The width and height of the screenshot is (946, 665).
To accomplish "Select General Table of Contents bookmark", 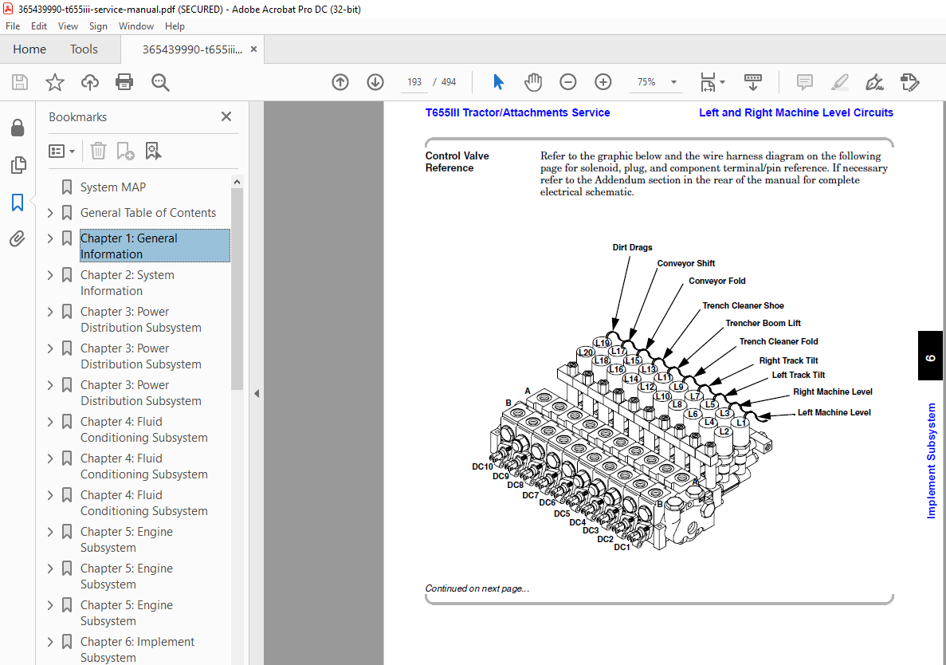I will (x=147, y=213).
